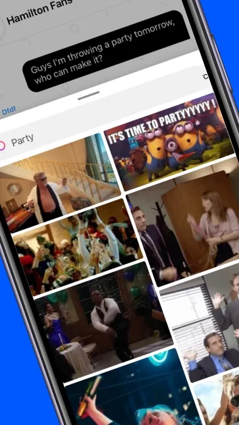Tap the pink search circle icon
Screen dimensions: 239x425
(x=2, y=145)
